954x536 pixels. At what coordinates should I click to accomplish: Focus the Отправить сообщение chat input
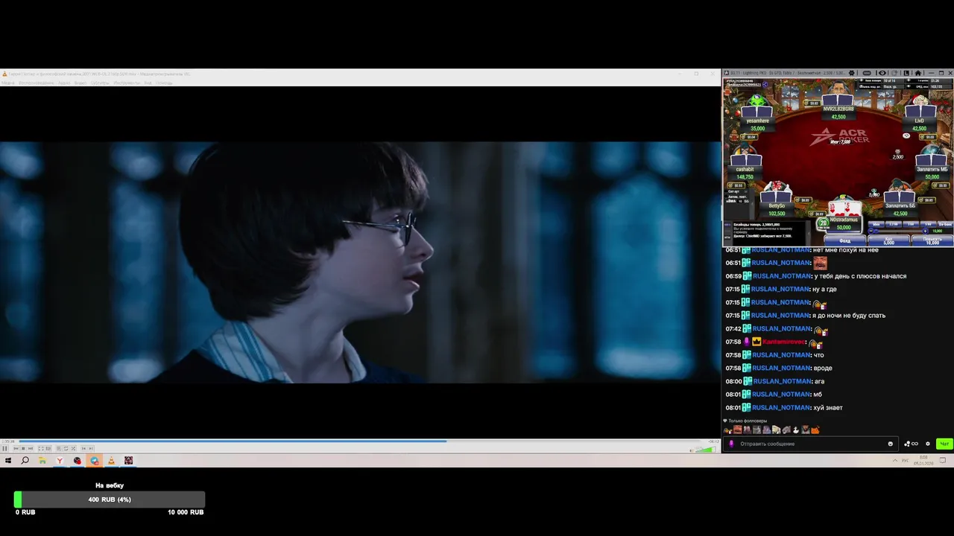pyautogui.click(x=811, y=444)
